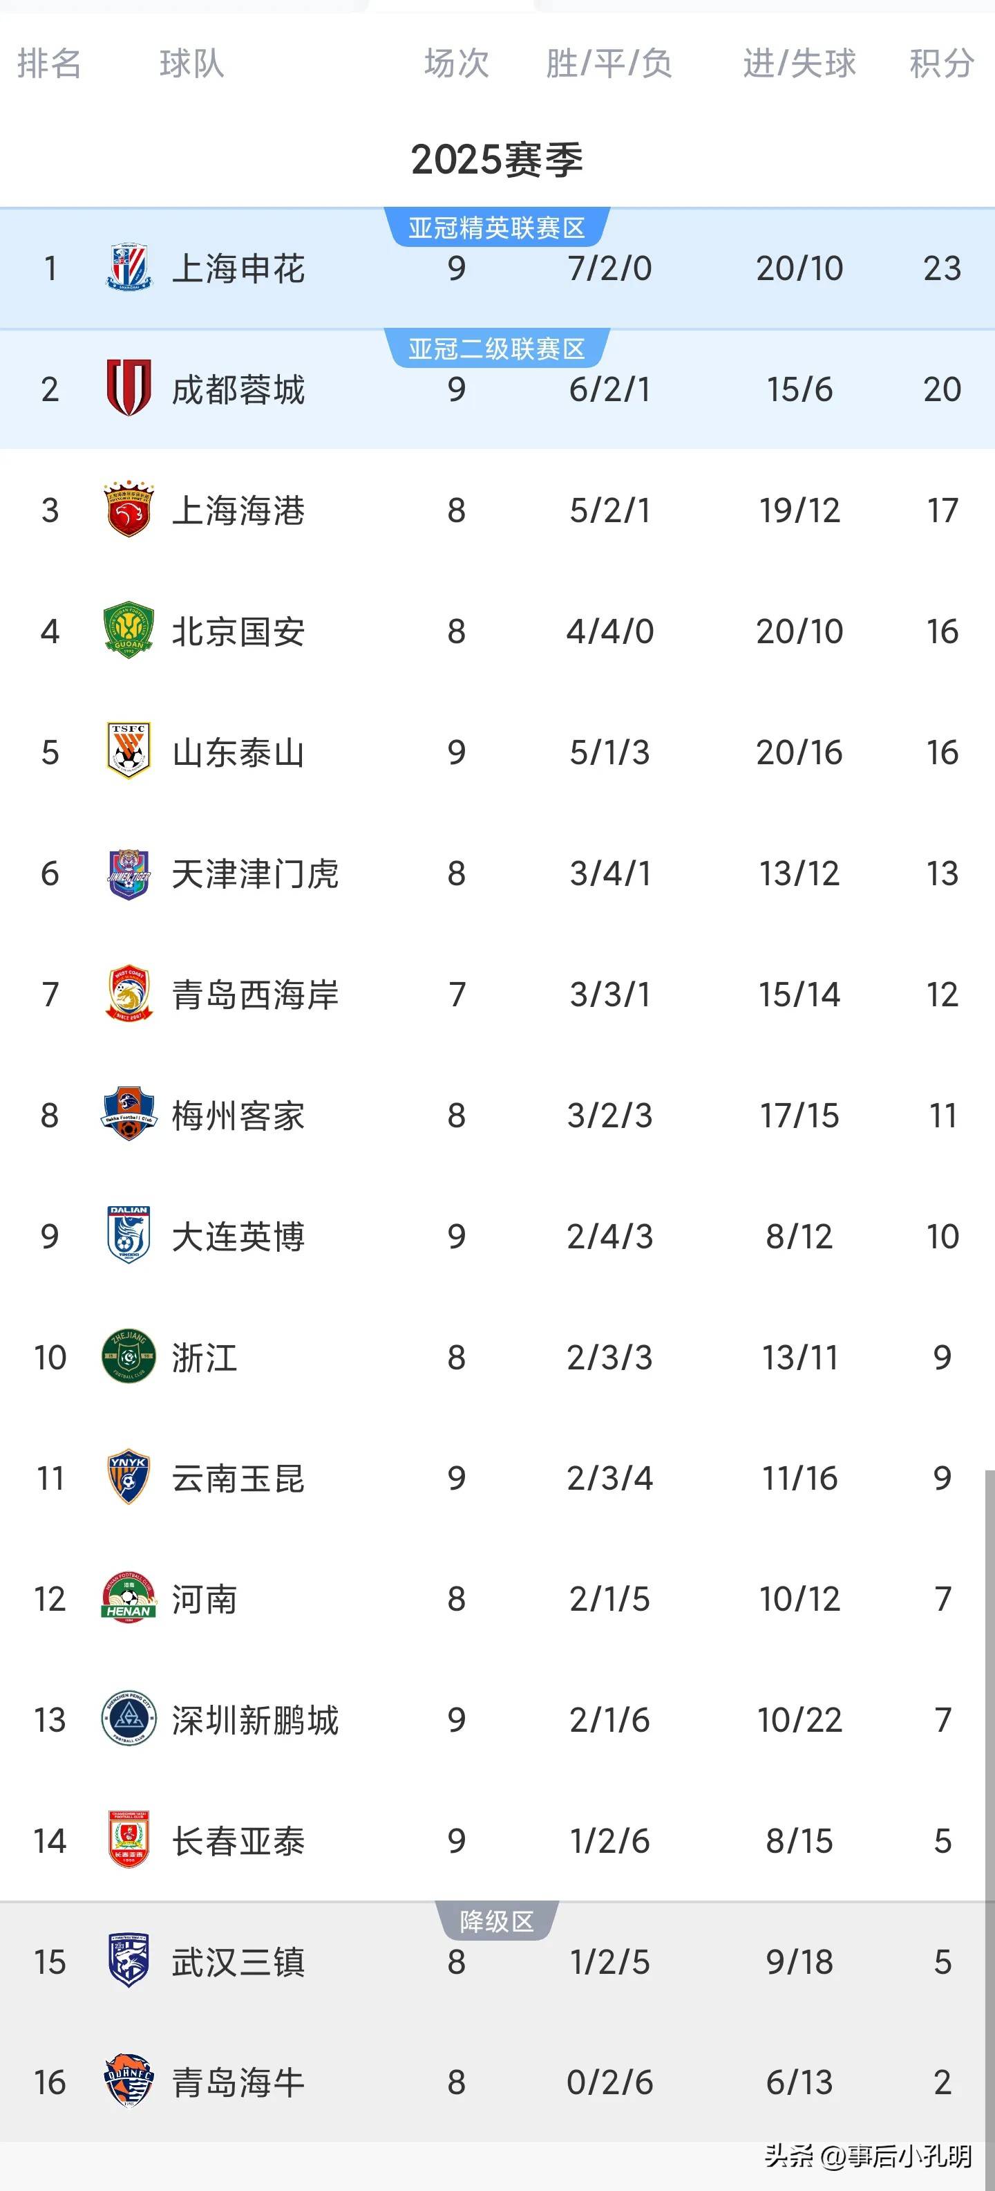The height and width of the screenshot is (2191, 995).
Task: Tap the 亚冠精英联赛区 zone label
Action: click(x=497, y=228)
